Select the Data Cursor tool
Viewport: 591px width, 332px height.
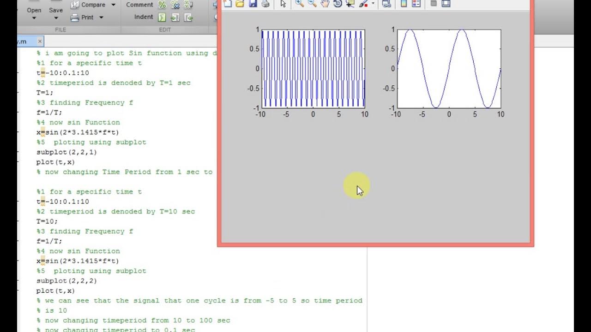click(350, 4)
